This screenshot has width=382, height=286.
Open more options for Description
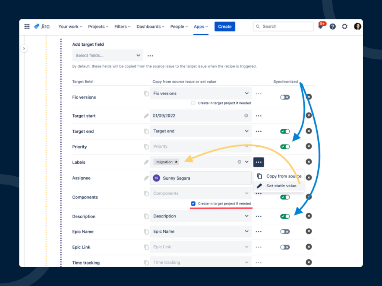click(258, 216)
